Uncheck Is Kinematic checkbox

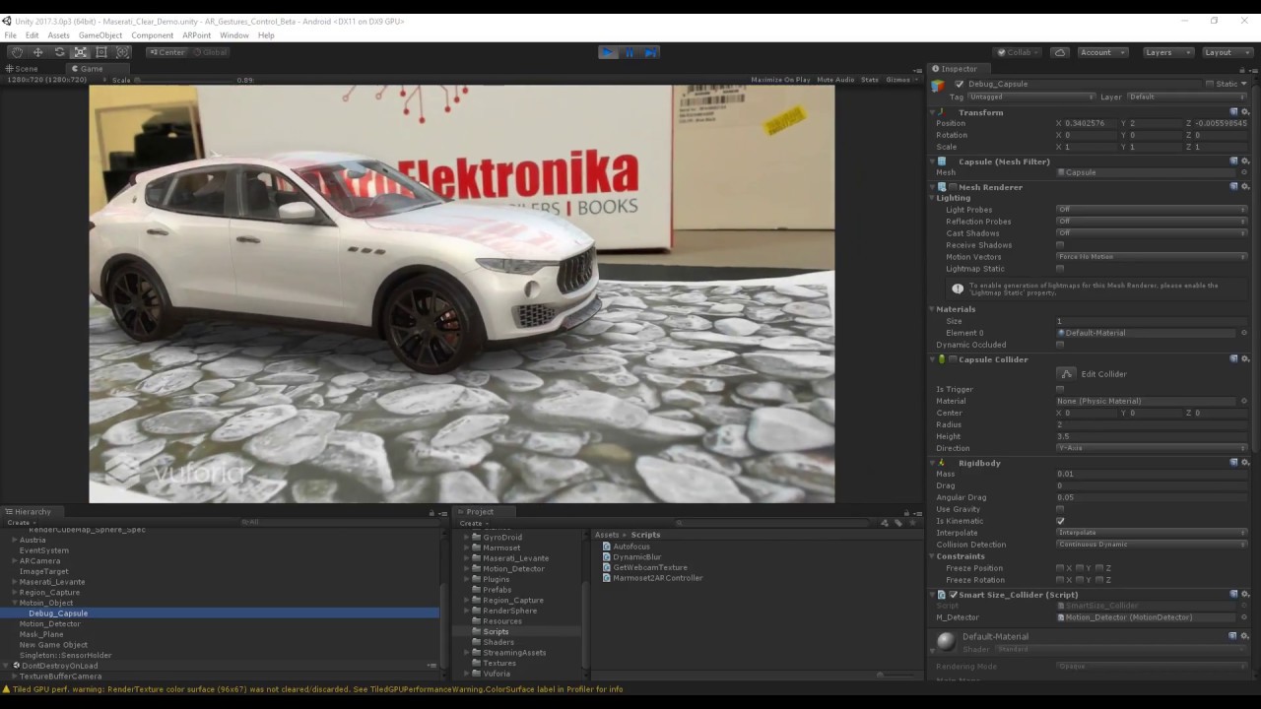pyautogui.click(x=1060, y=521)
